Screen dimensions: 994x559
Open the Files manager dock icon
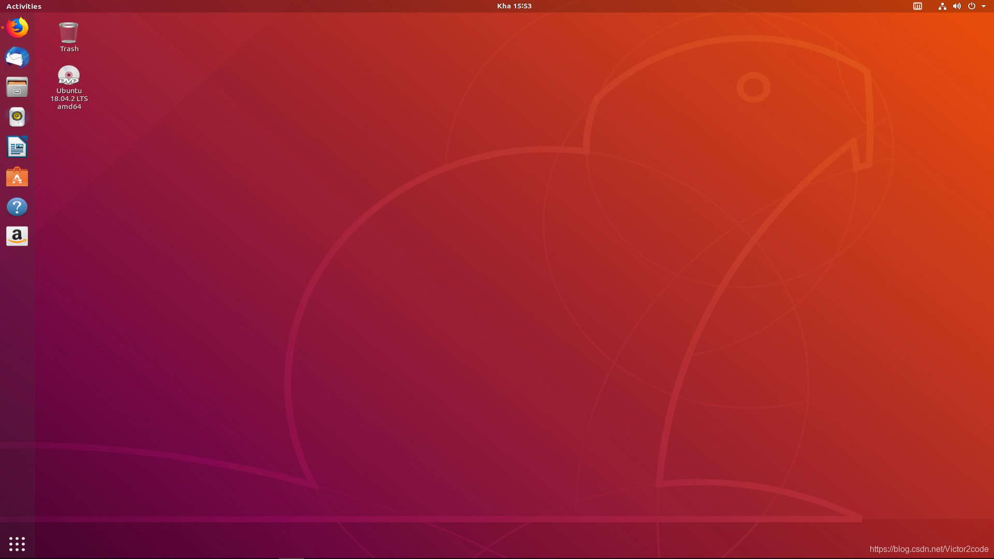pos(17,87)
